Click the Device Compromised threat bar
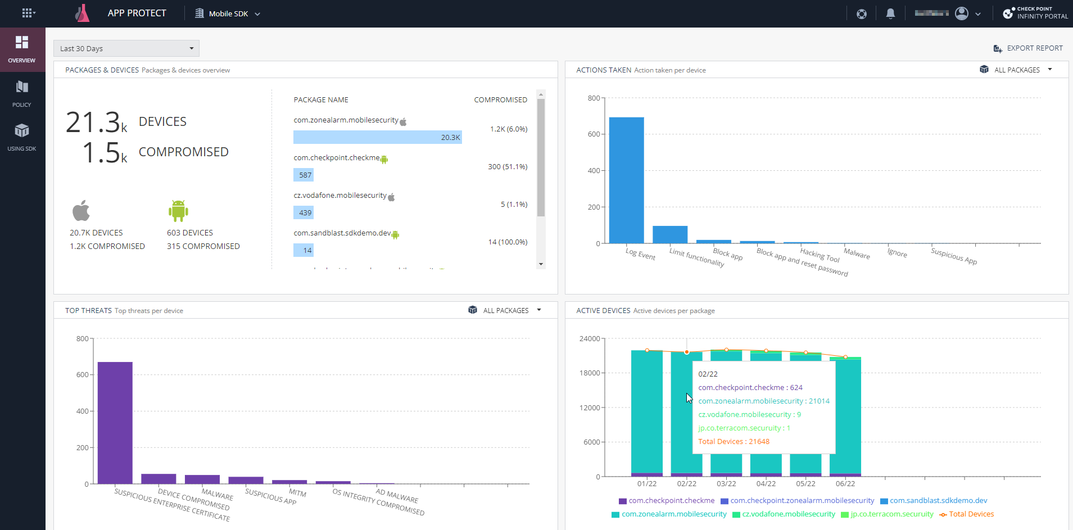Viewport: 1073px width, 530px height. coord(159,479)
